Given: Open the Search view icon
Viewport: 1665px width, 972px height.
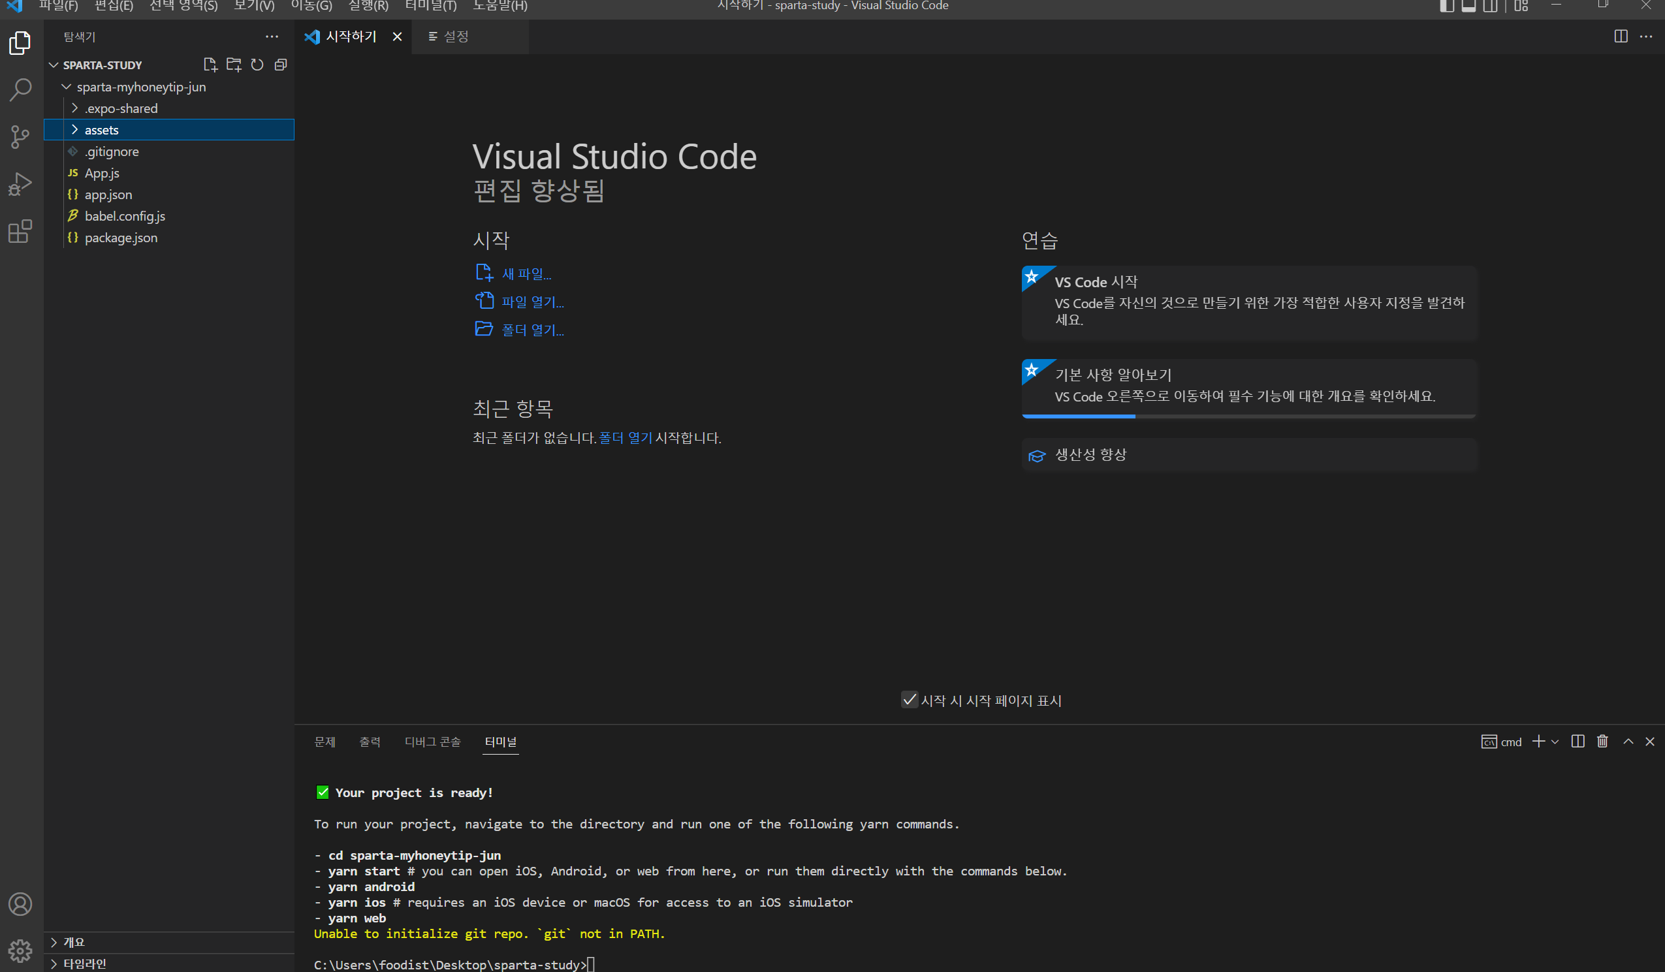Looking at the screenshot, I should pyautogui.click(x=20, y=90).
